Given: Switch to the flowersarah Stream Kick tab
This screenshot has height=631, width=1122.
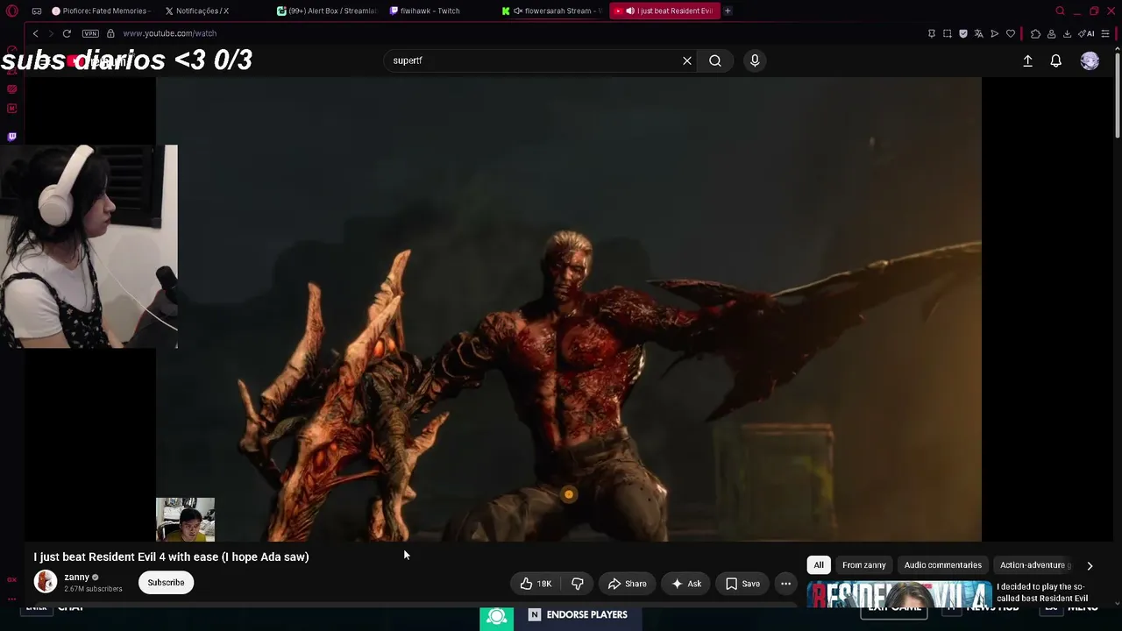Looking at the screenshot, I should tap(554, 11).
